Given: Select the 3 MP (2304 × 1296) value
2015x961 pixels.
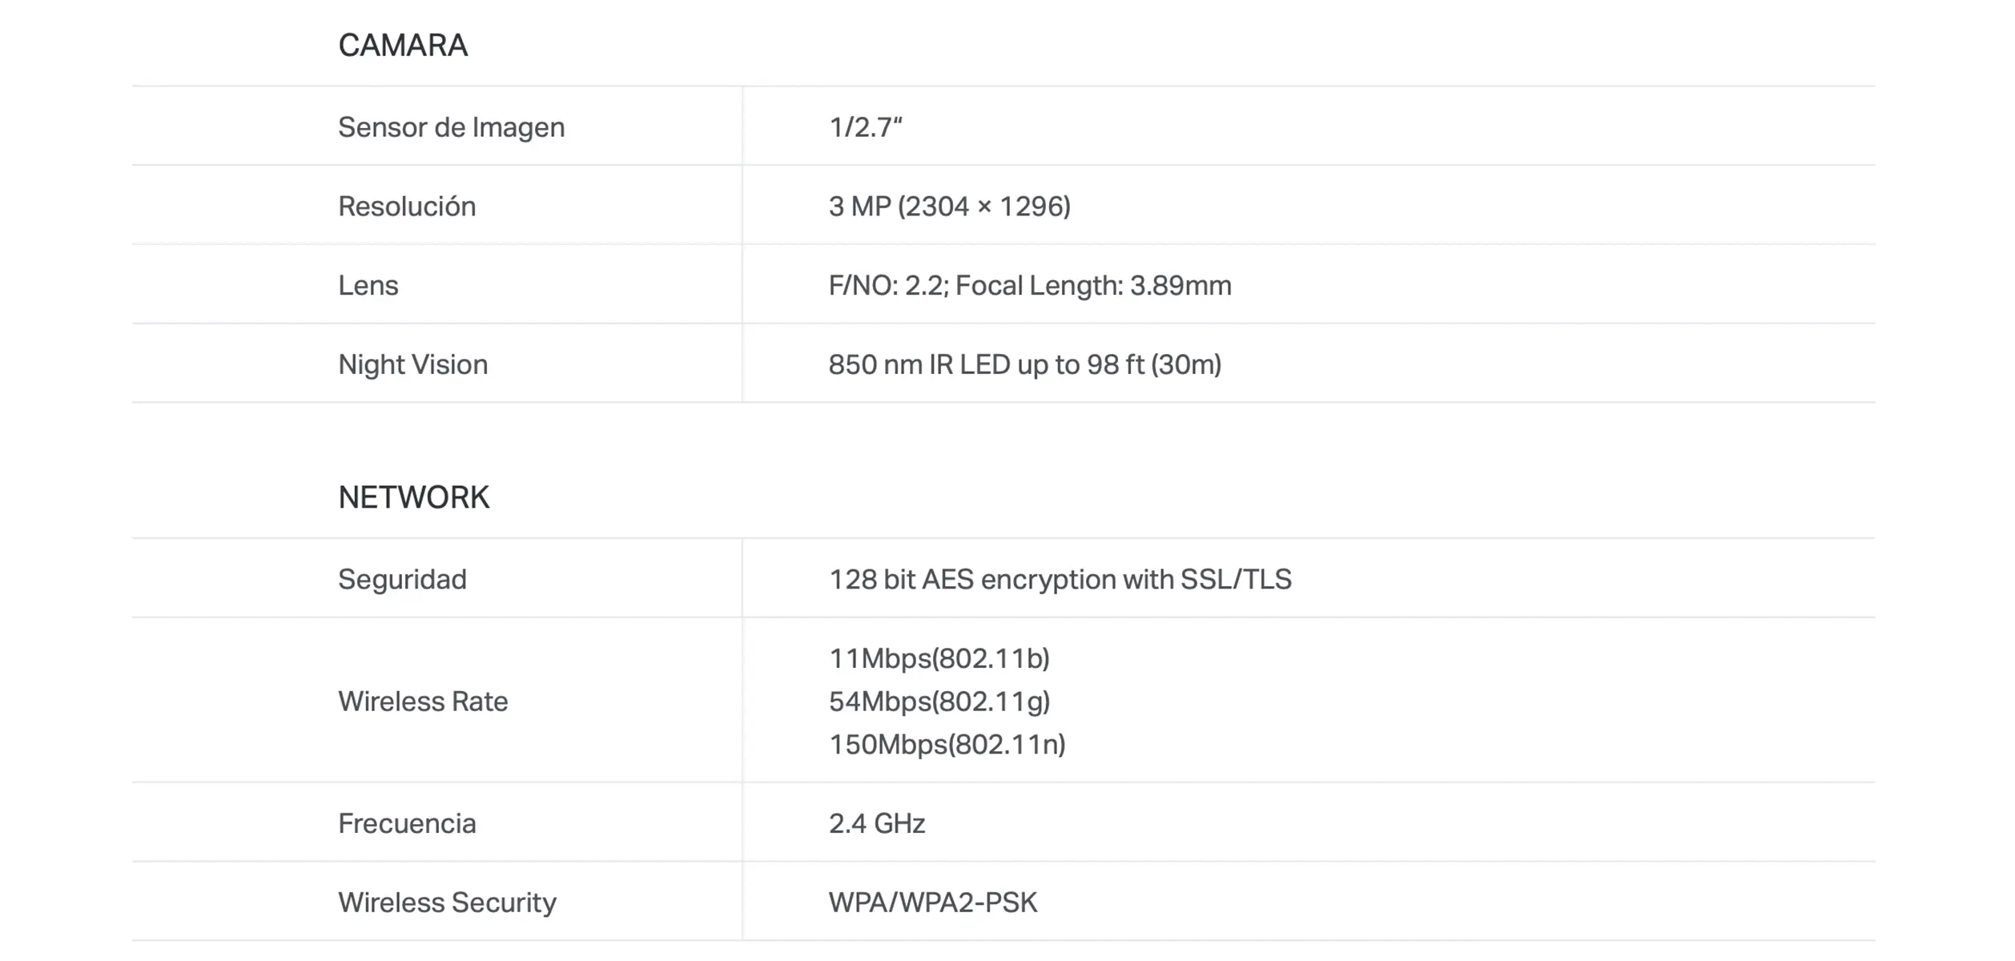Looking at the screenshot, I should point(949,207).
